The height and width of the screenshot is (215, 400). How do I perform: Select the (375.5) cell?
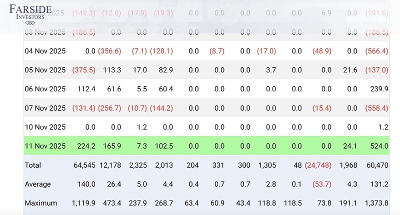pos(83,70)
